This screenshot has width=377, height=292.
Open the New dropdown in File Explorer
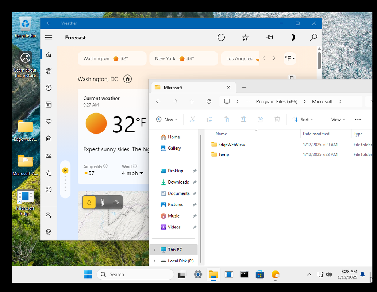click(x=167, y=120)
